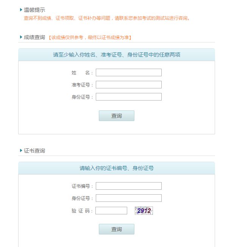Click the orange 该成绩仅供参考 notice

pos(90,38)
